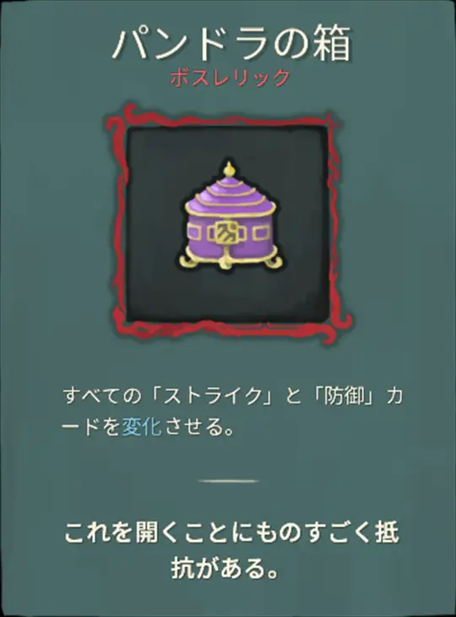
Task: Click the striped purple lid of the box
Action: point(231,198)
